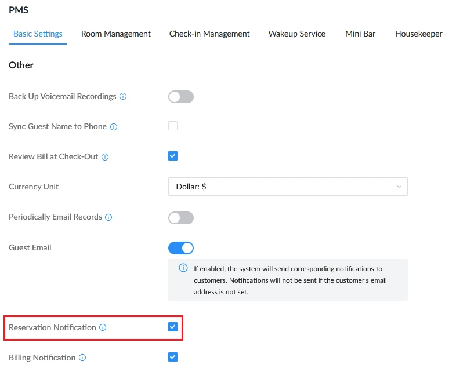Open the Currency Unit dropdown
The image size is (456, 372).
click(x=288, y=187)
